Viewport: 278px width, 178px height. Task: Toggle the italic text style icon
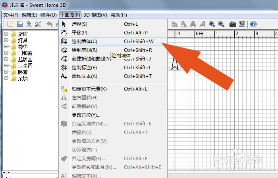click(x=202, y=24)
